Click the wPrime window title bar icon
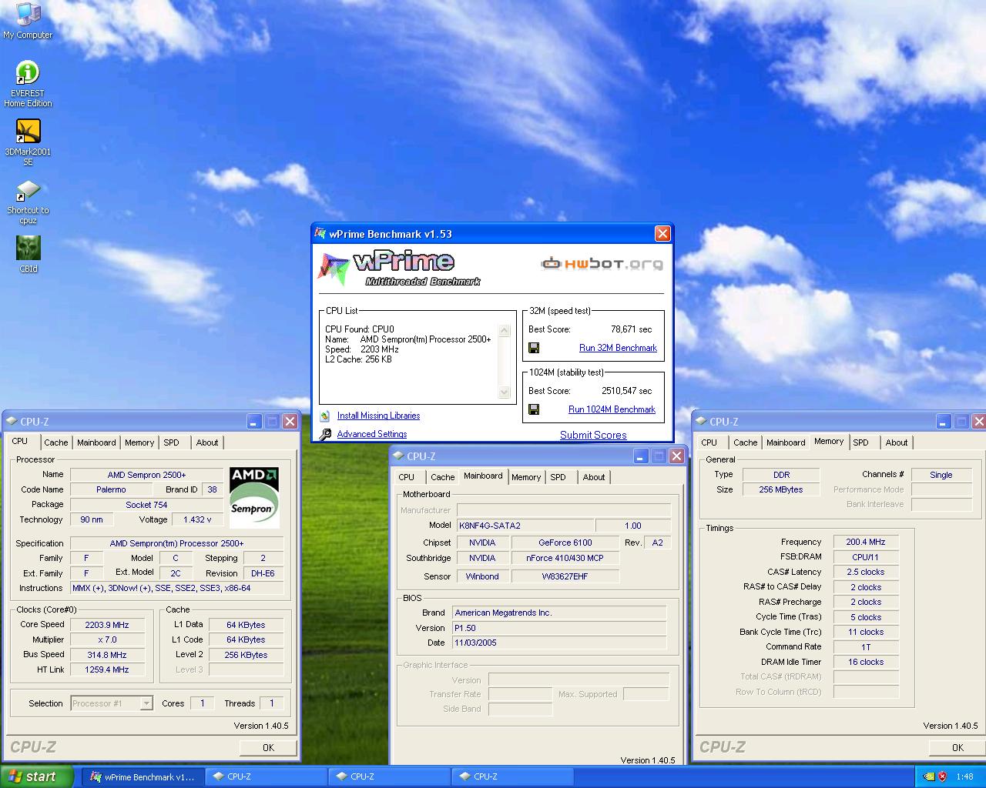The width and height of the screenshot is (986, 788). [x=321, y=234]
